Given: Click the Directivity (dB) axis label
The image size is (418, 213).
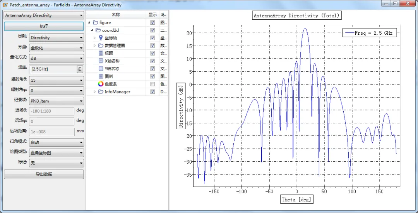Looking at the screenshot, I should (181, 107).
